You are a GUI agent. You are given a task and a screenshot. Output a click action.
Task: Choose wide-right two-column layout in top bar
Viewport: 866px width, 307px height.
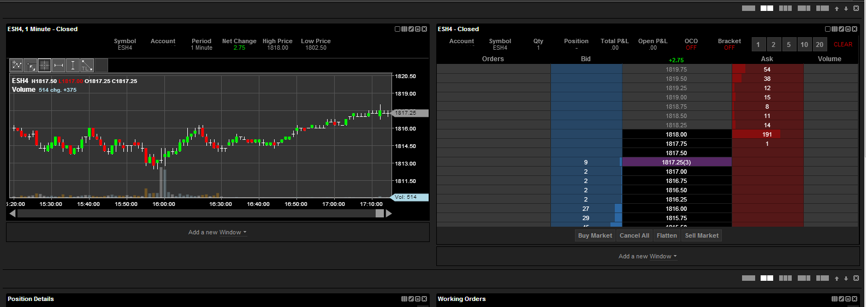823,8
